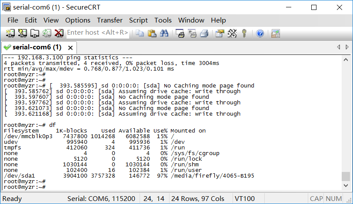Open Session Options toolbar icon

(220, 33)
